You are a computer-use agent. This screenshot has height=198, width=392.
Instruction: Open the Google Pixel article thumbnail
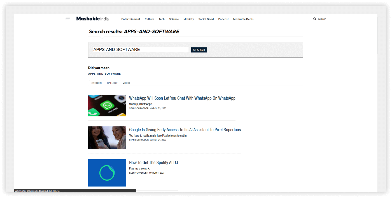tap(107, 138)
